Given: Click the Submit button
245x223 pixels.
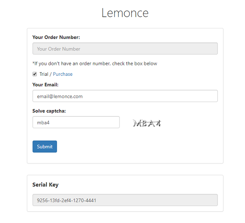Looking at the screenshot, I should [x=45, y=146].
